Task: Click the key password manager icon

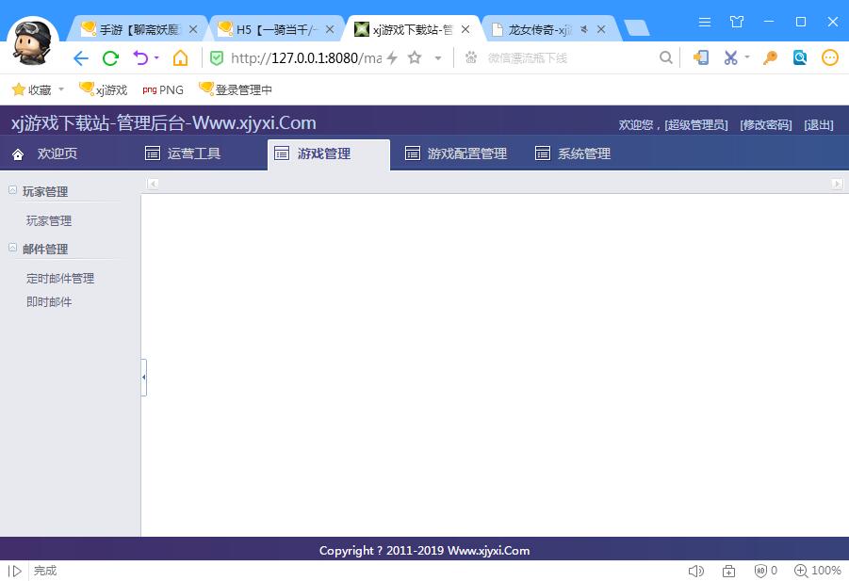Action: pos(770,58)
